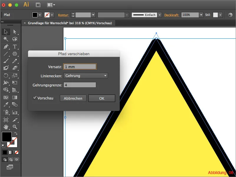This screenshot has width=236, height=177.
Task: Click the OK button
Action: click(x=102, y=98)
